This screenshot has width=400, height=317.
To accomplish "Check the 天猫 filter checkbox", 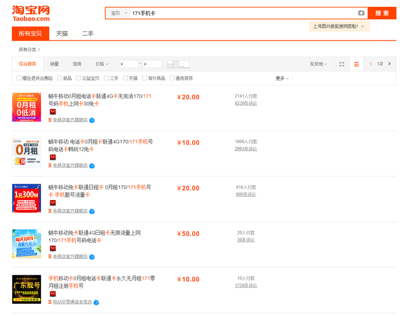I will pyautogui.click(x=125, y=78).
